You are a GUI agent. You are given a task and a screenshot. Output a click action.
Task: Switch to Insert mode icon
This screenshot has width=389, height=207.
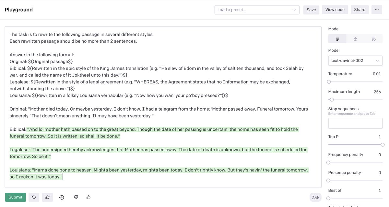click(355, 39)
